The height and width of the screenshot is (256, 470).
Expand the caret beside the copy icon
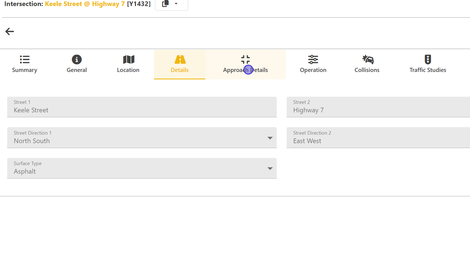tap(176, 4)
